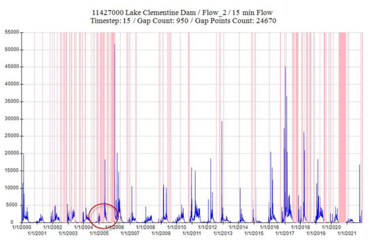Click the 1/1/2008 x-axis date label

tap(145, 227)
